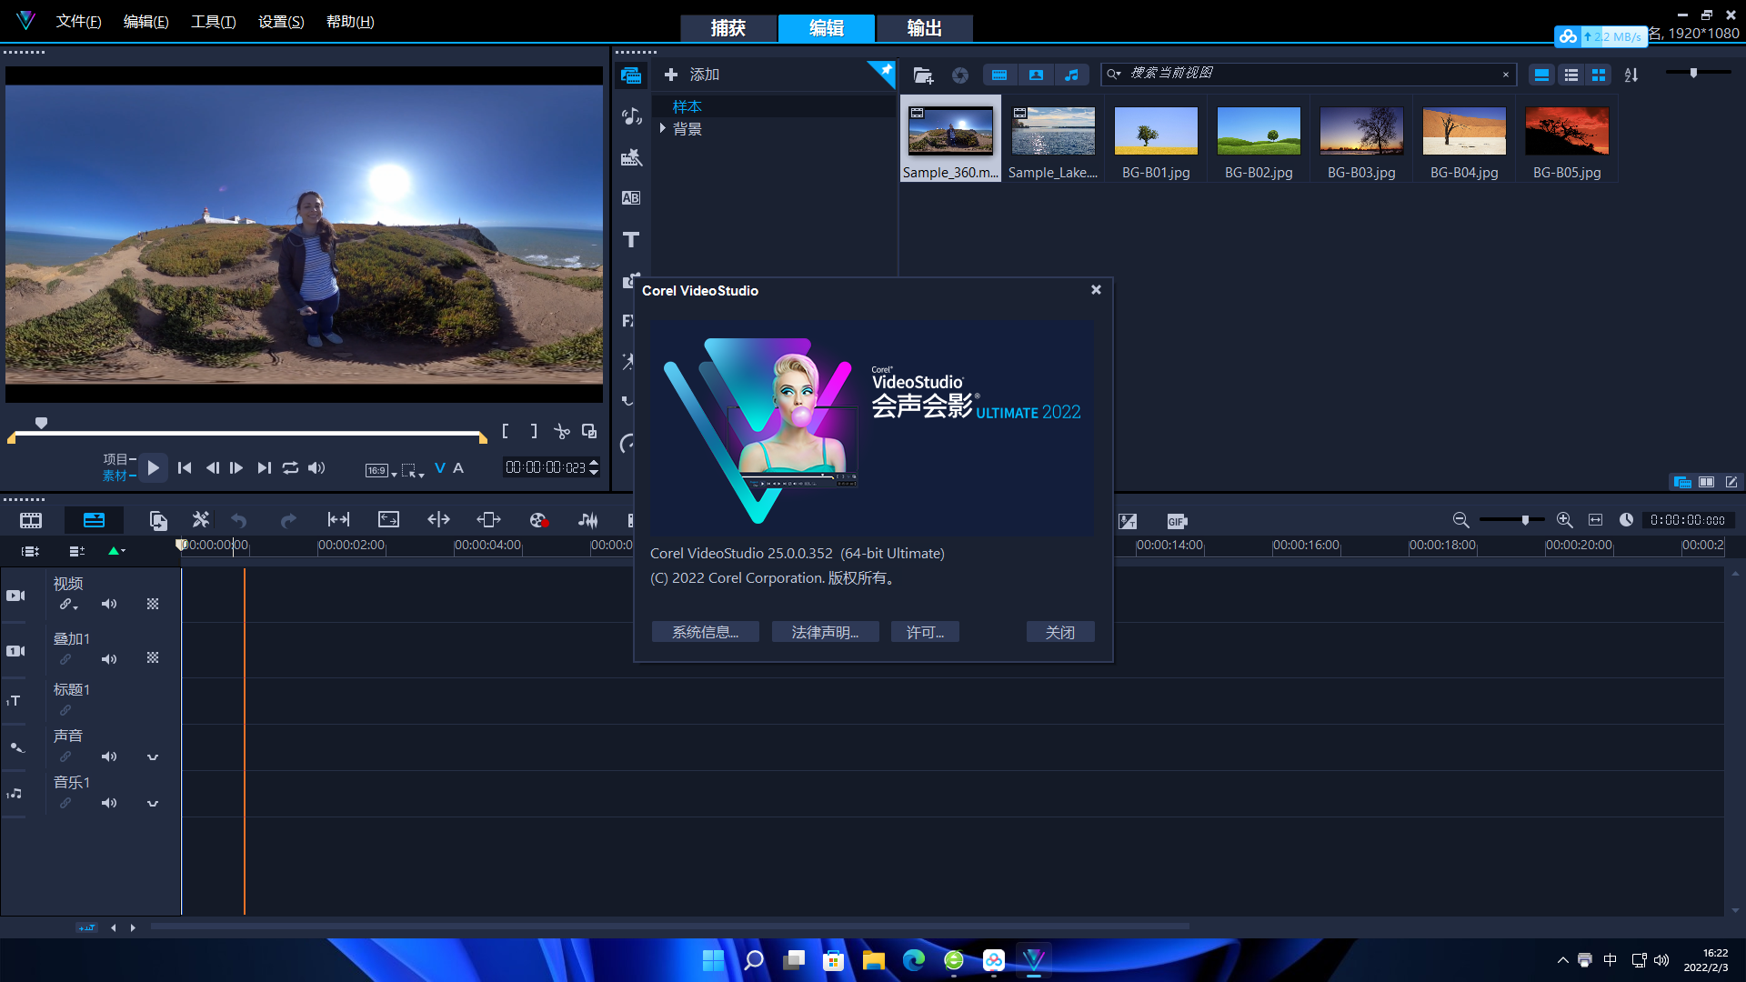This screenshot has height=982, width=1746.
Task: Open the Record/Capture option icon
Action: (x=538, y=520)
